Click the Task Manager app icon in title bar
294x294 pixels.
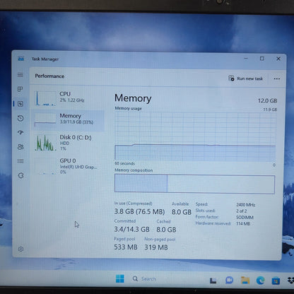pos(20,59)
